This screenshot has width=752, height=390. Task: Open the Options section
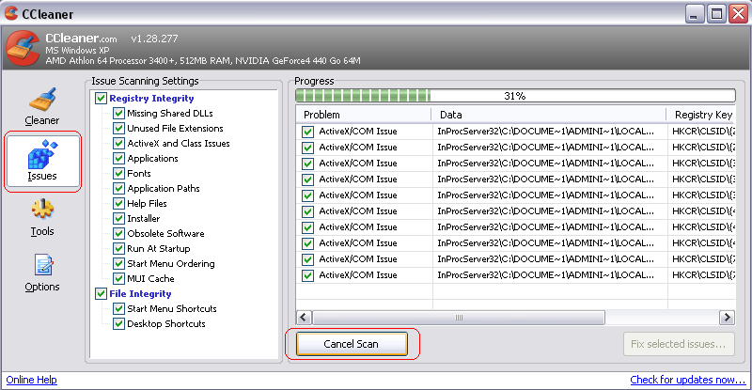42,273
